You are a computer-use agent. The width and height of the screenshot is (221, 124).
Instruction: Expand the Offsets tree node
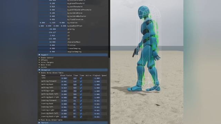(x=44, y=60)
